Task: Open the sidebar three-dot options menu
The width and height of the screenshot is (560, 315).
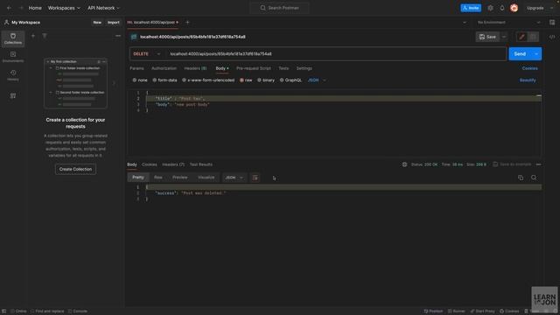Action: [118, 36]
